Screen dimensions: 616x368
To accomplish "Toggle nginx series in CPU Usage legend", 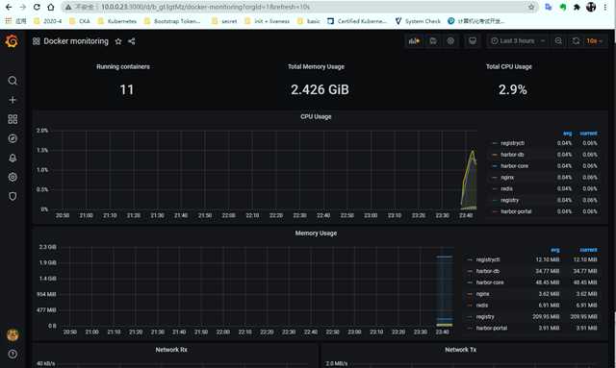I will click(507, 178).
